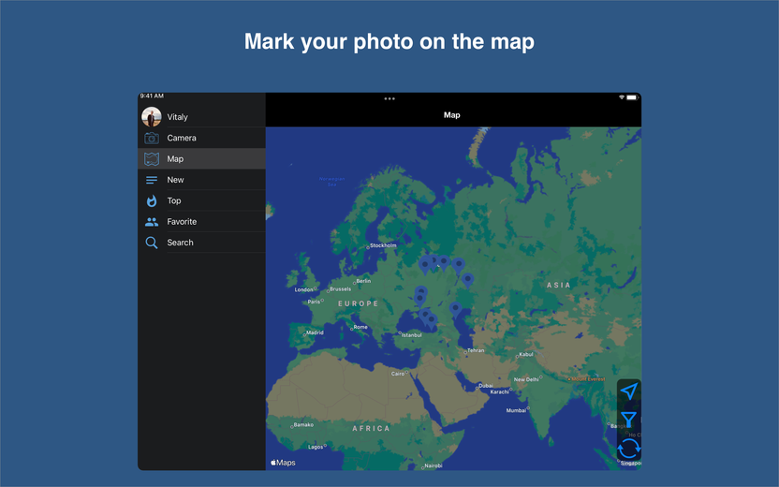
Task: Center map with location arrow icon
Action: pos(628,391)
